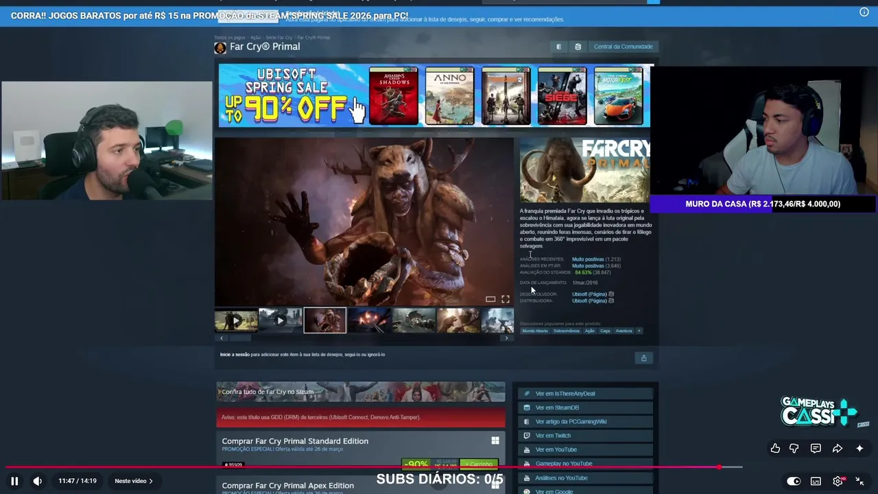Open 'Ver em SteamDB' link

pos(586,408)
